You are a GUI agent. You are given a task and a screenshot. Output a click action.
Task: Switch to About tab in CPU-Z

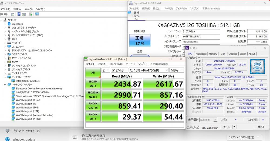(252, 54)
